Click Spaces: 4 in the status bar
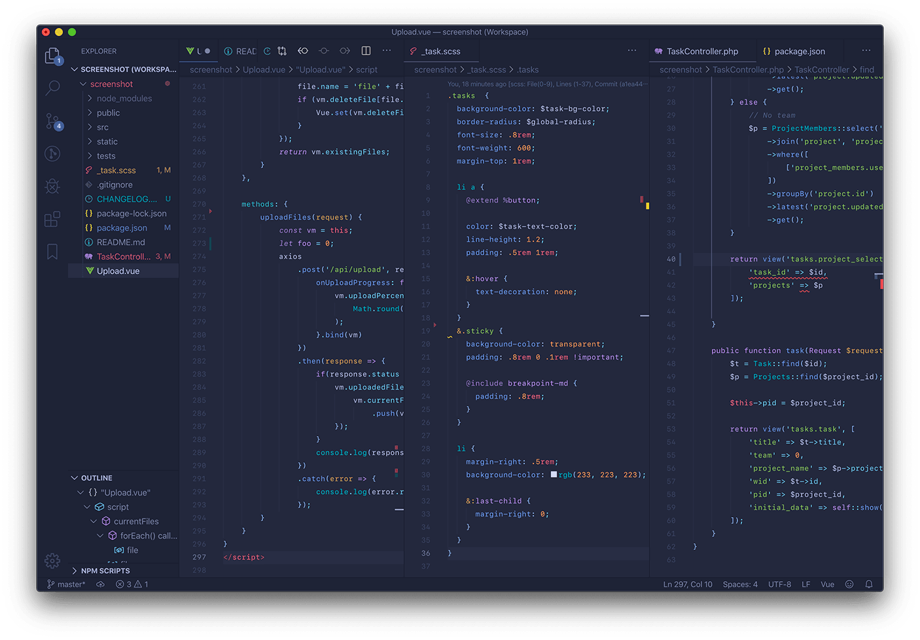This screenshot has width=920, height=640. (x=740, y=584)
